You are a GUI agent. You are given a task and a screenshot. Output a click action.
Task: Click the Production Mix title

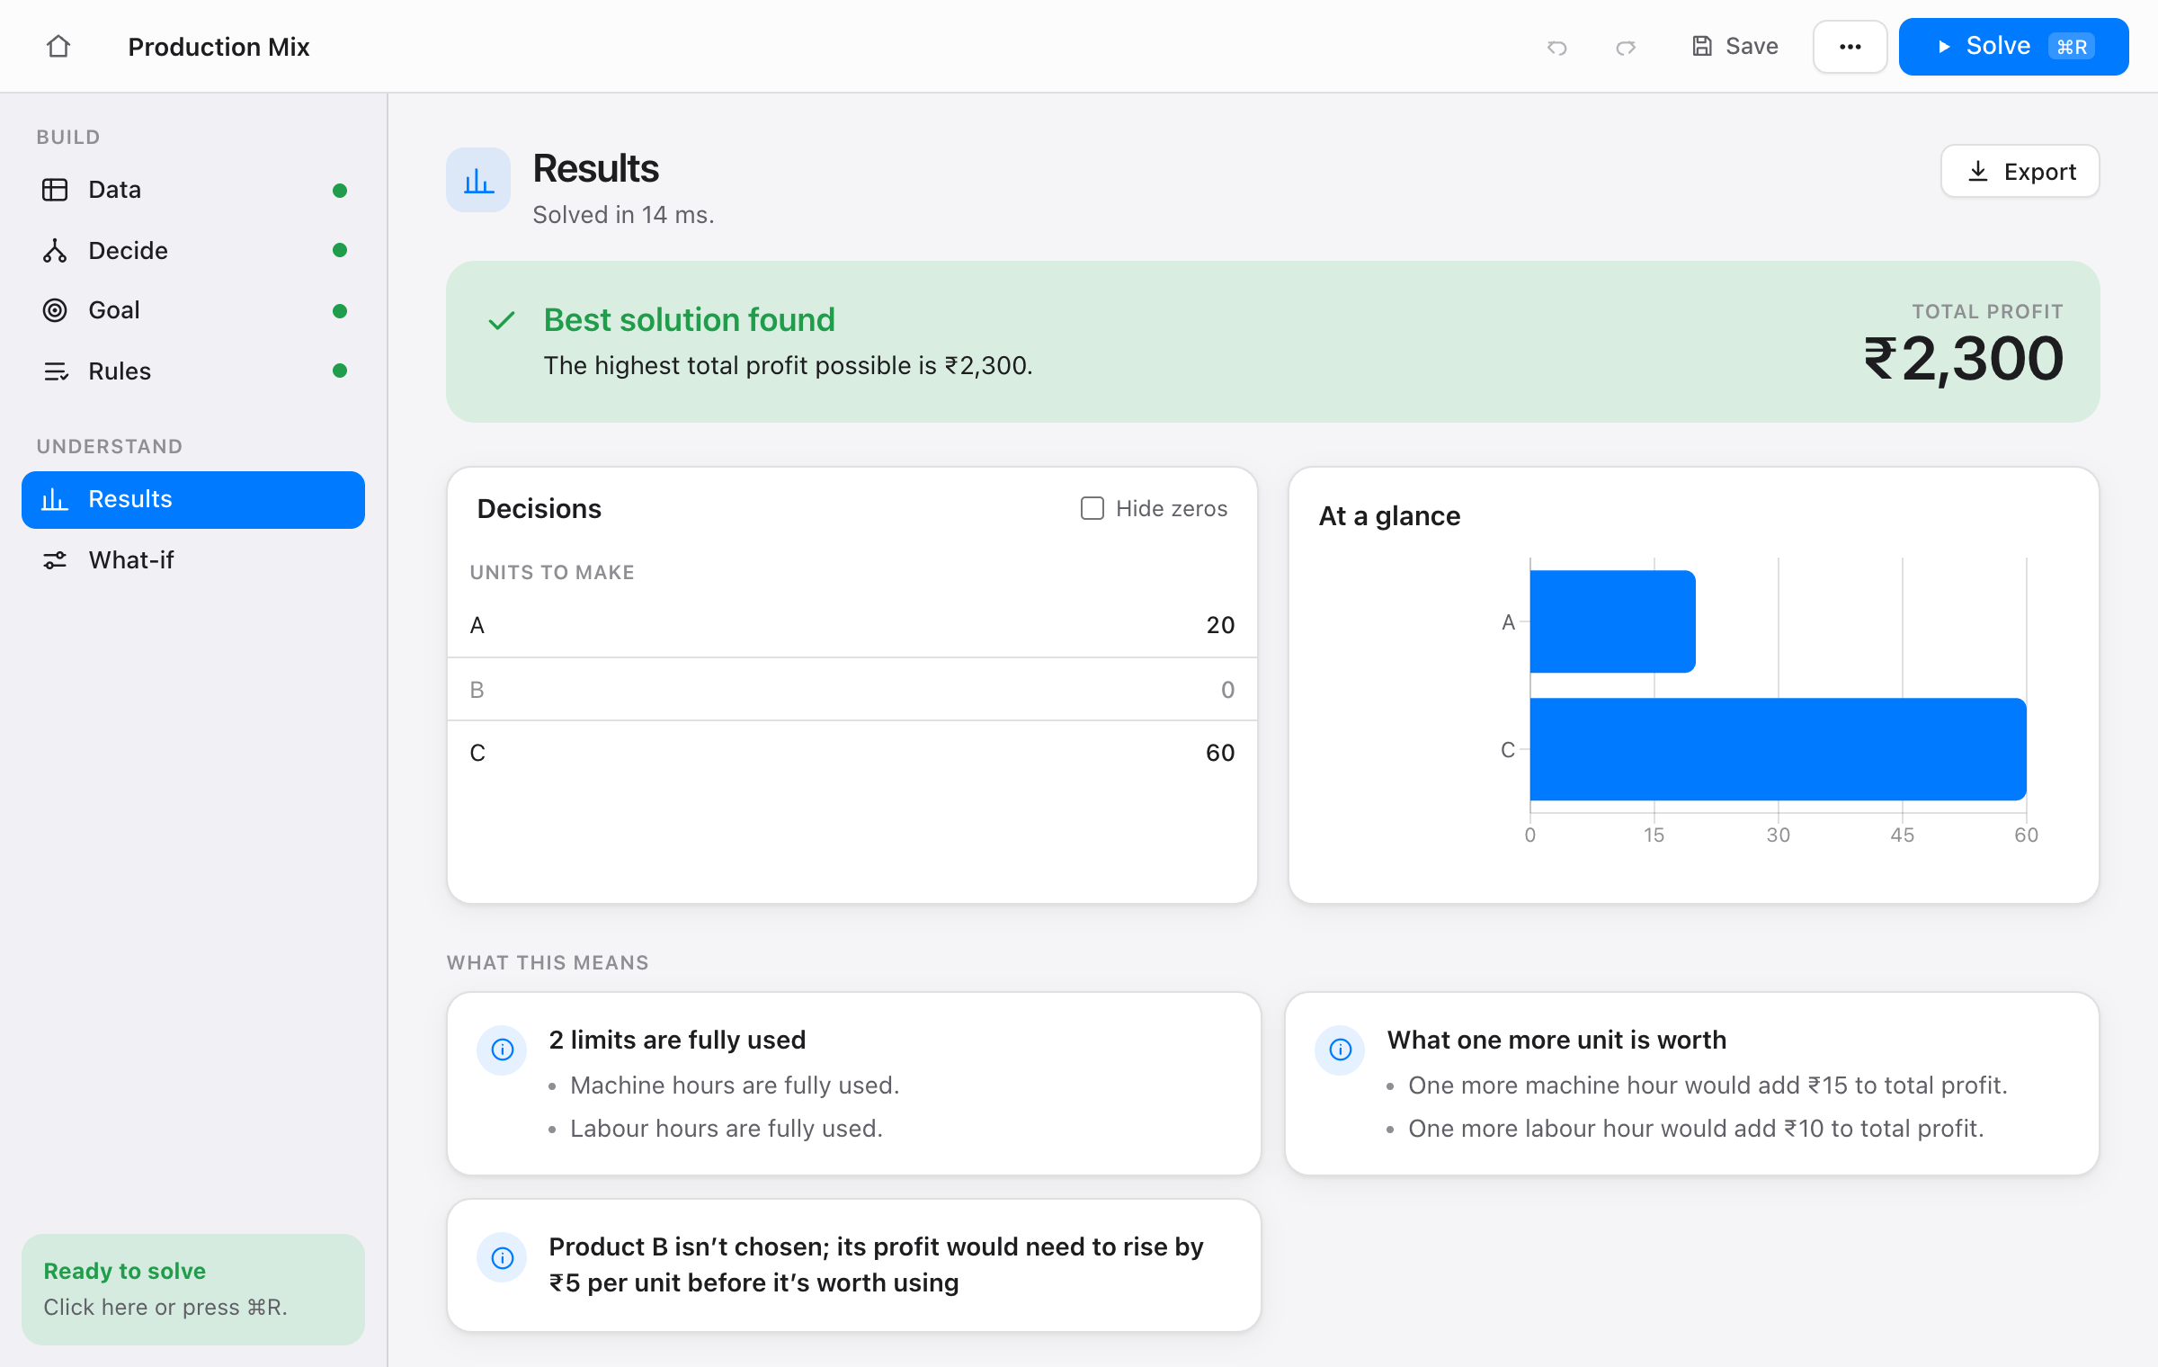pos(218,47)
